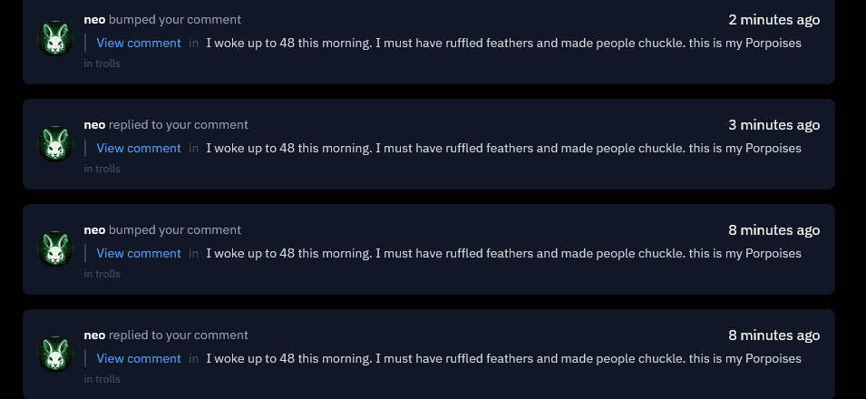Viewport: 866px width, 399px height.
Task: Open 'in trolls' under the 8 minutes ago reply notification
Action: (102, 379)
